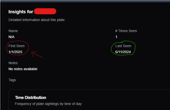Select the "Last Seen" label

click(123, 46)
